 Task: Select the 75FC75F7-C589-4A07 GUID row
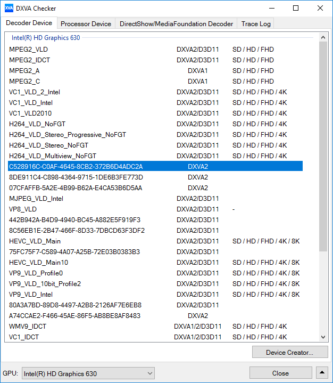(x=155, y=252)
